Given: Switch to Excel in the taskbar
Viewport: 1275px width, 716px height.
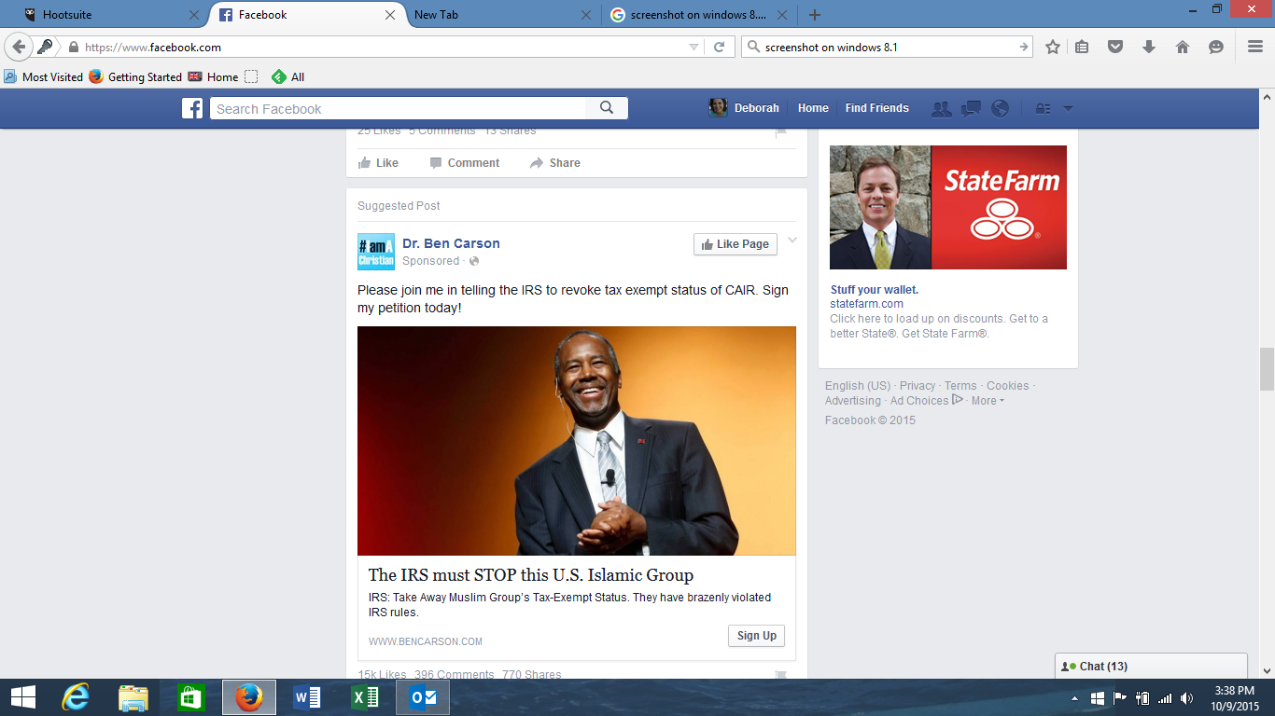Looking at the screenshot, I should point(365,697).
